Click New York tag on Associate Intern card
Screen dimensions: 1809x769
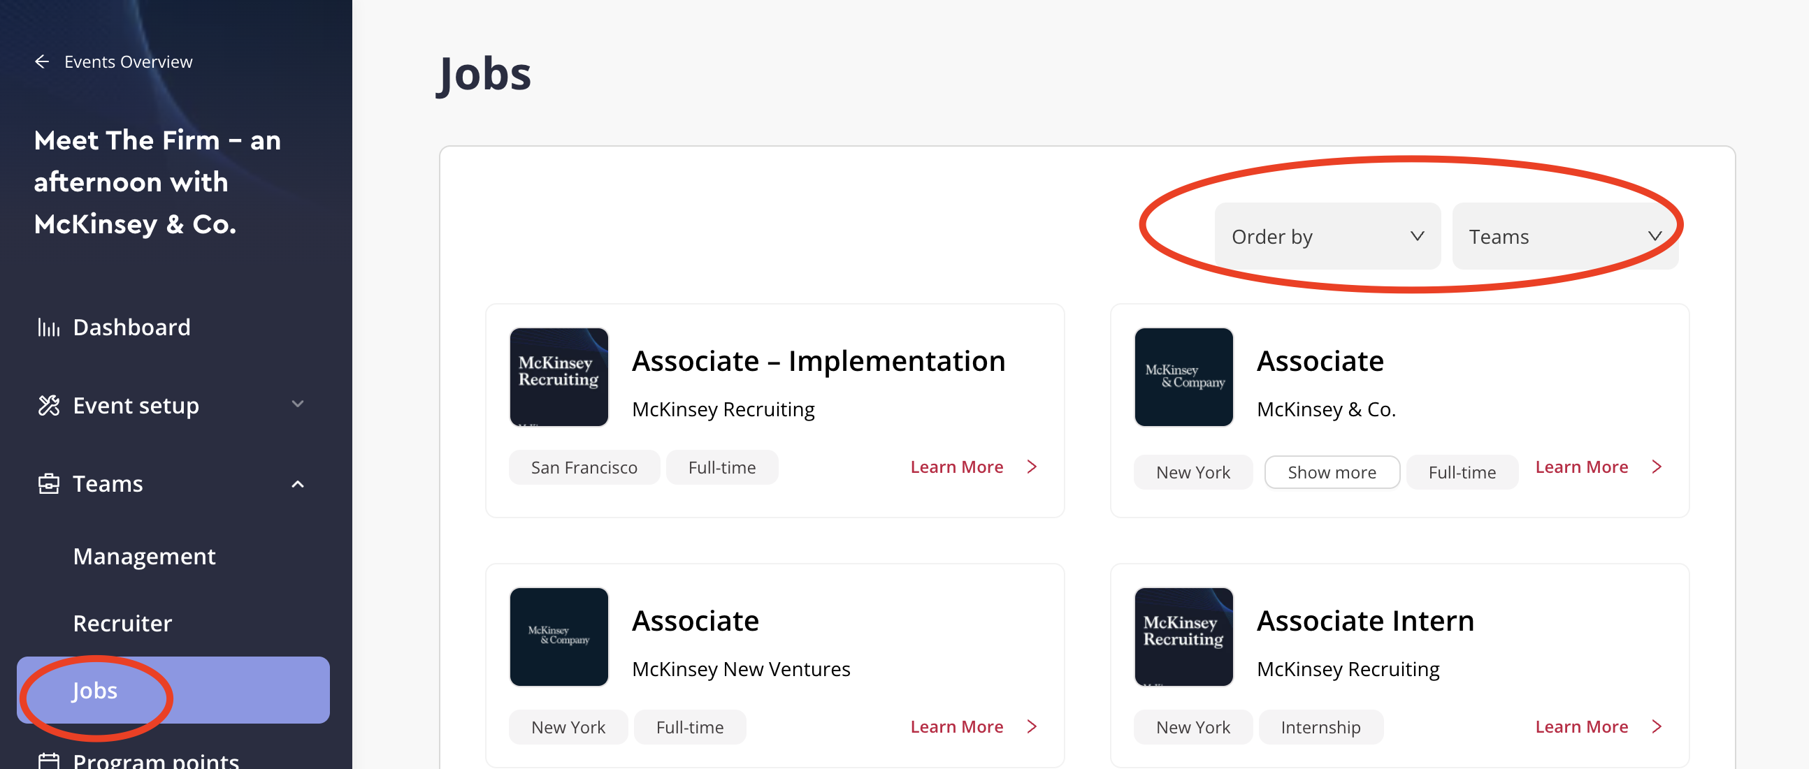[x=1193, y=727]
